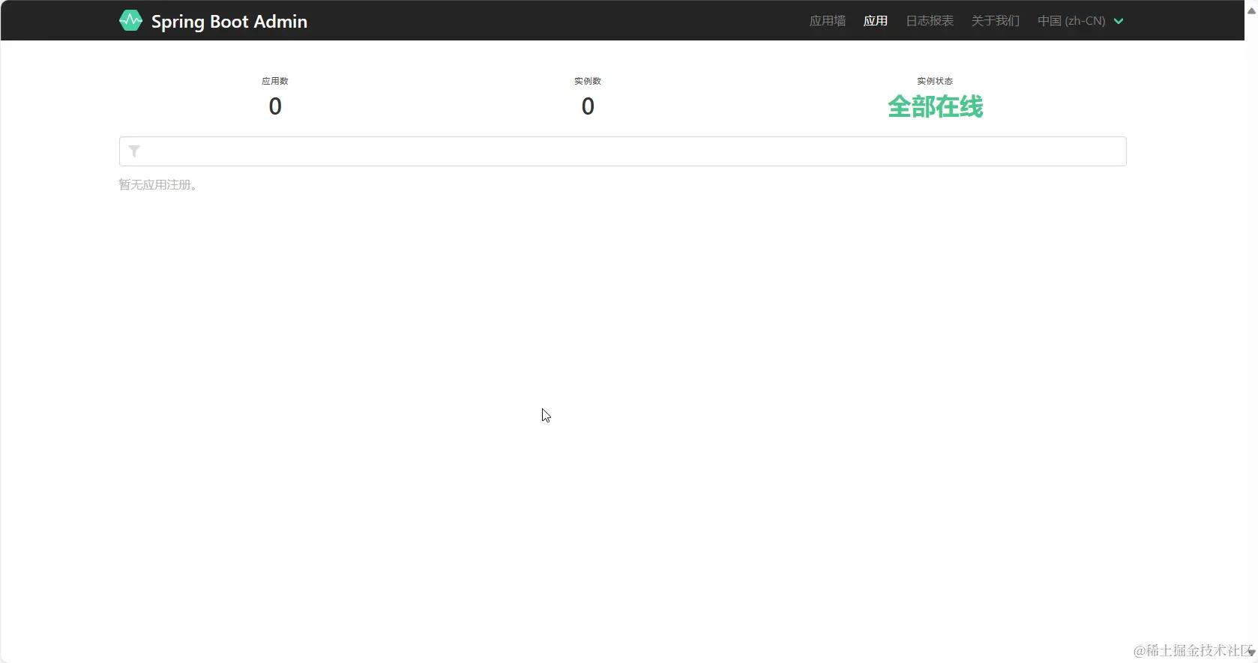Click the 暂无应用注册。 message
Viewport: 1258px width, 663px height.
click(158, 184)
